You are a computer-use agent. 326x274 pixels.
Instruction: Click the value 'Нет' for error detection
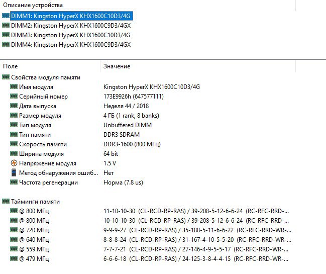point(108,173)
